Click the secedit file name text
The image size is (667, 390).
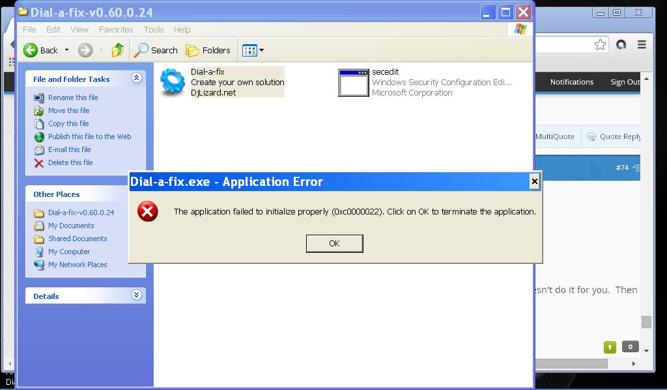point(386,71)
